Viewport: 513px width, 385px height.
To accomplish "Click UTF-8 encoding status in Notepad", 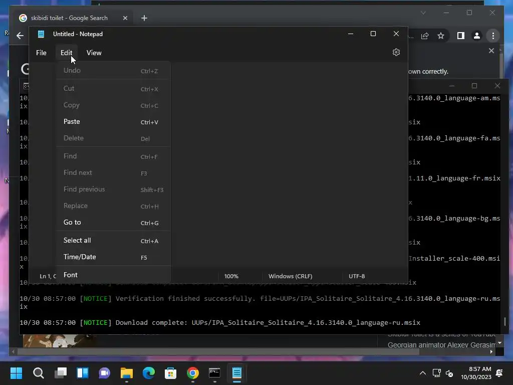I will point(357,276).
